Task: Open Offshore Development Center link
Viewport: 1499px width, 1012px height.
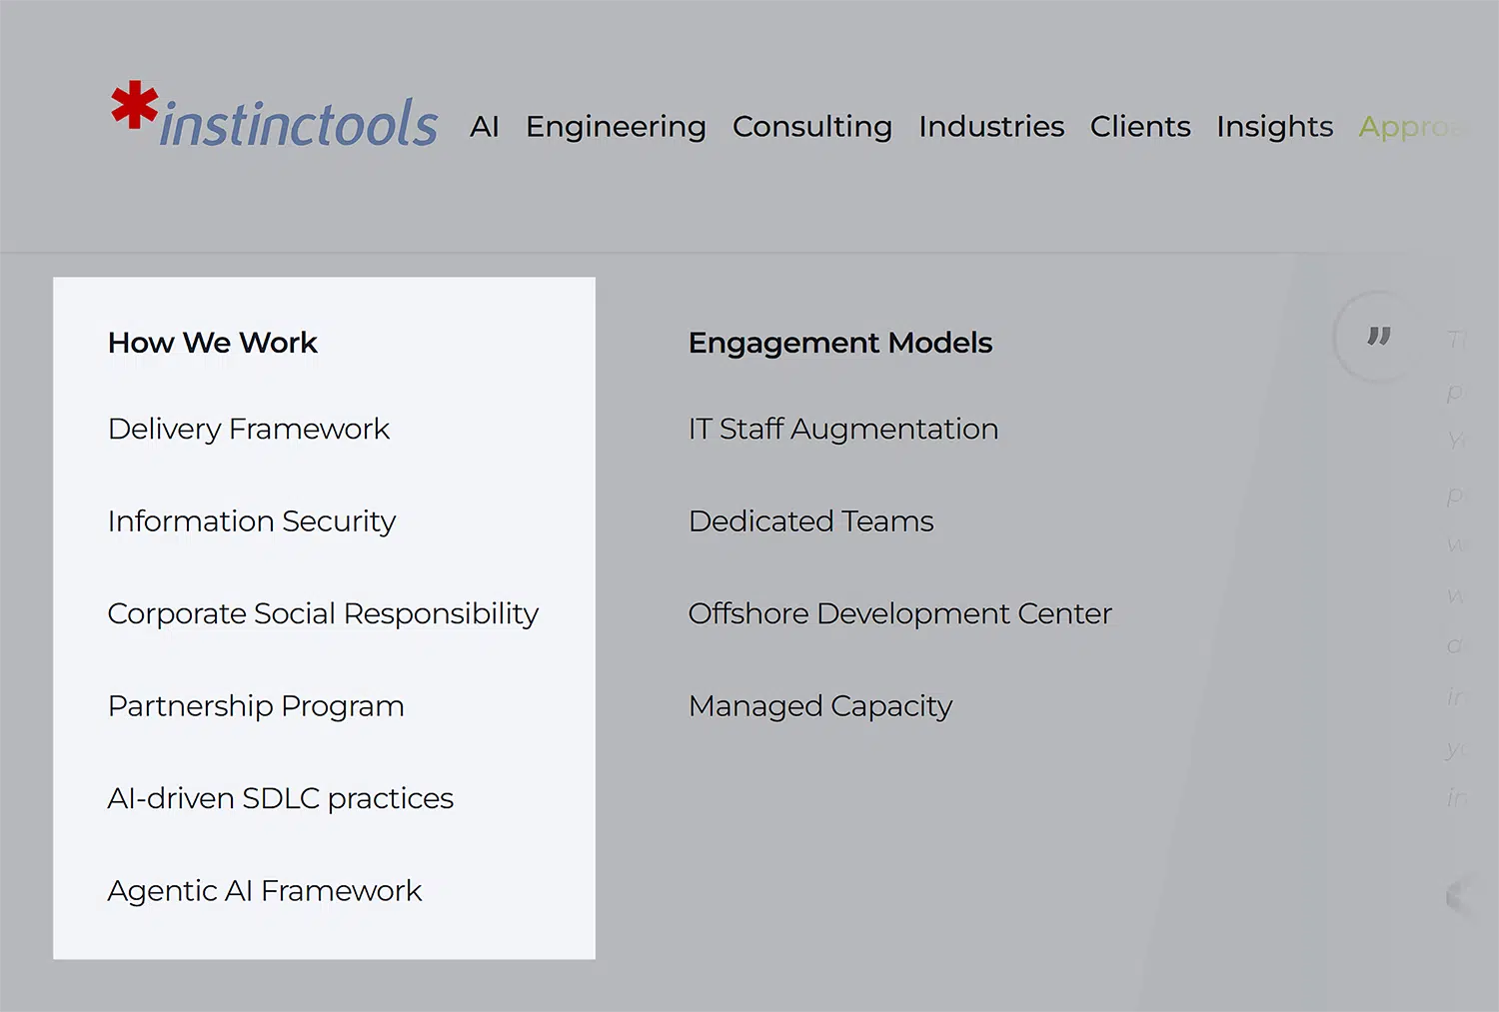Action: coord(900,613)
